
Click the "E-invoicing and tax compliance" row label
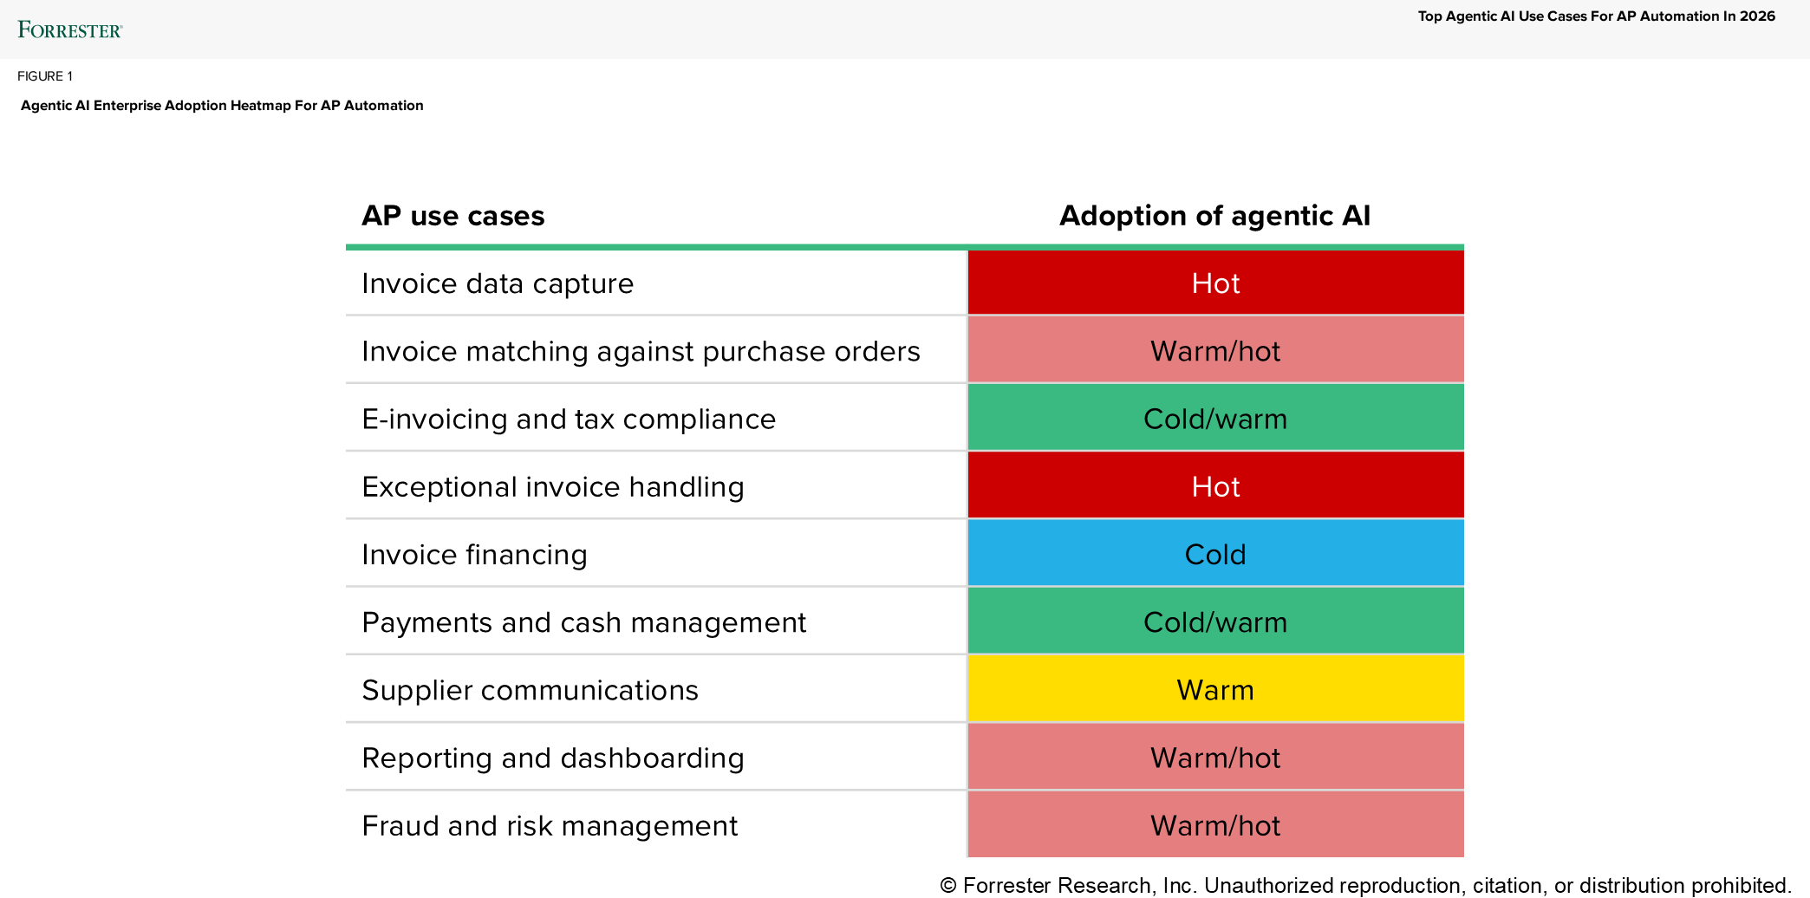pos(569,420)
